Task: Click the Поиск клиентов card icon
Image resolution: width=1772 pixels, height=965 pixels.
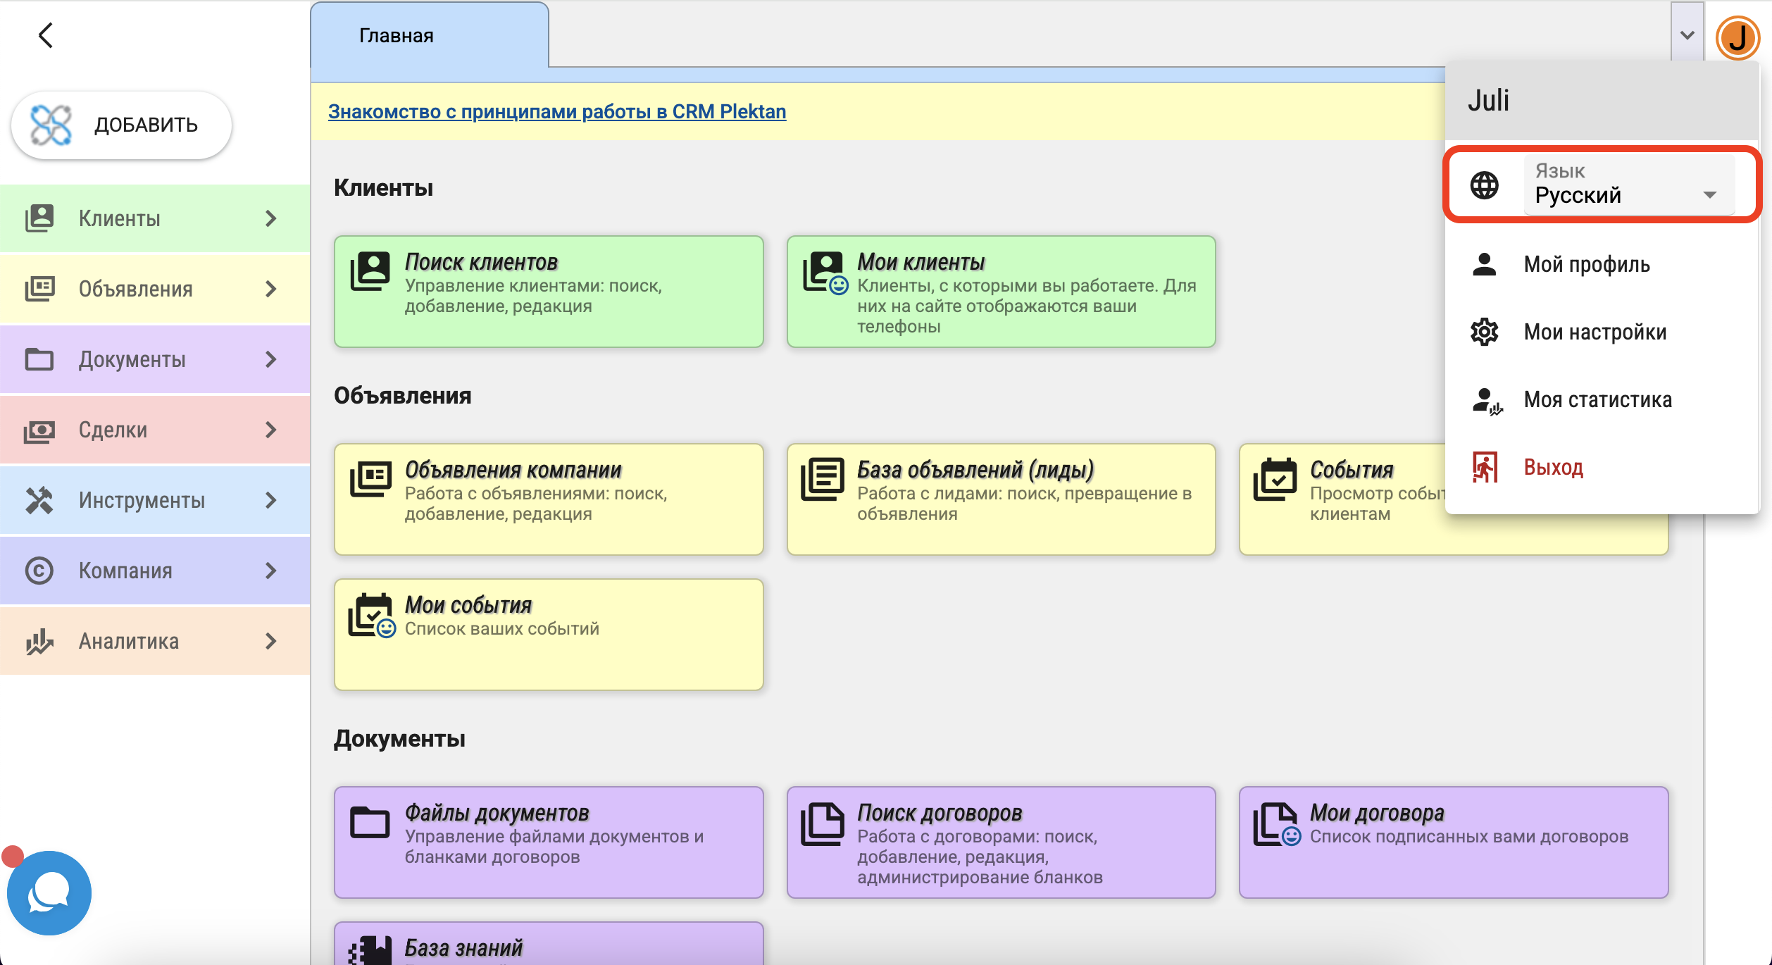Action: click(x=370, y=271)
